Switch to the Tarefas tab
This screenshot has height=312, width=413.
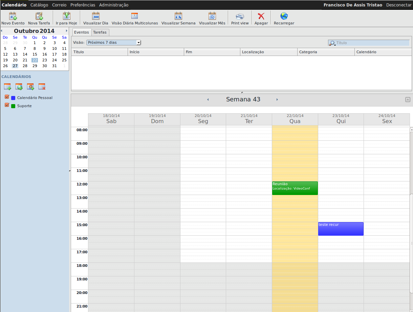pyautogui.click(x=100, y=32)
